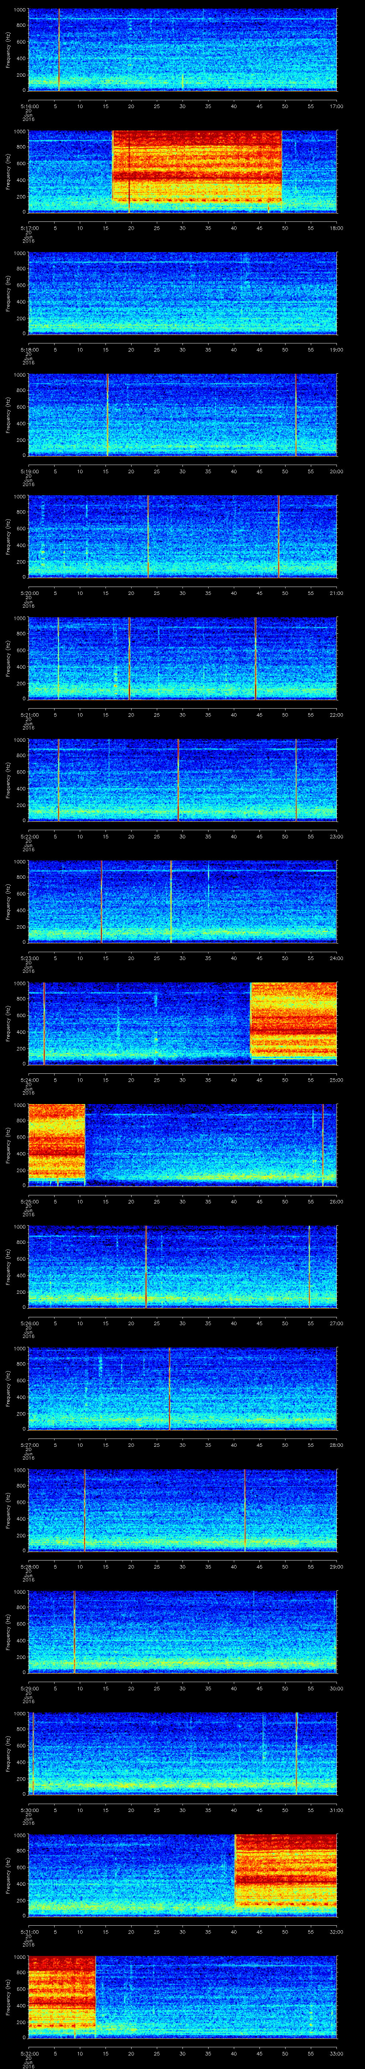Image resolution: width=365 pixels, height=2069 pixels.
Task: Click the 31:00 end time label
Action: pos(336,1809)
